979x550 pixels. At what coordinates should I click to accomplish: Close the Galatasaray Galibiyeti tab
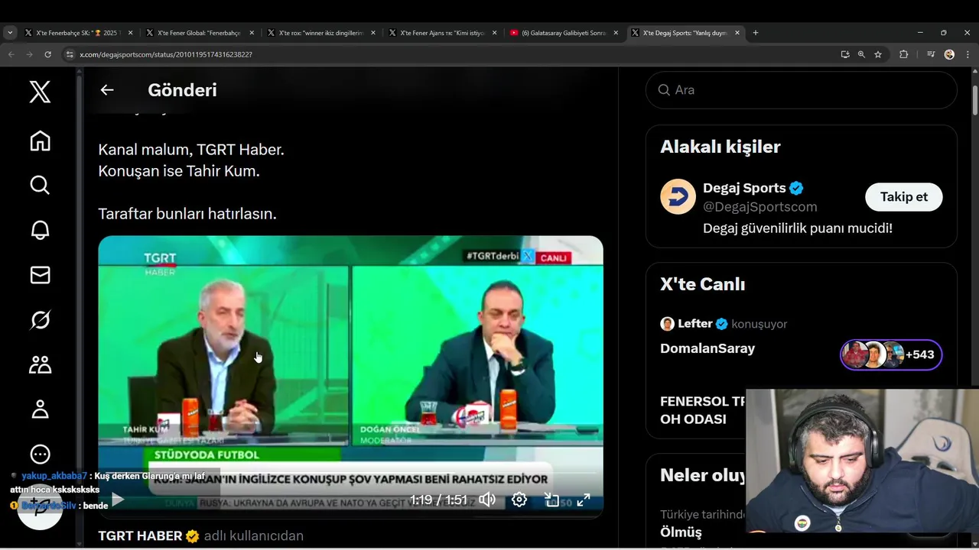[616, 33]
